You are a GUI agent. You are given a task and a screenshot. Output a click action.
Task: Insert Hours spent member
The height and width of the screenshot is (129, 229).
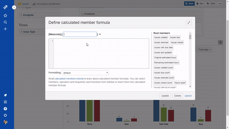click(180, 83)
